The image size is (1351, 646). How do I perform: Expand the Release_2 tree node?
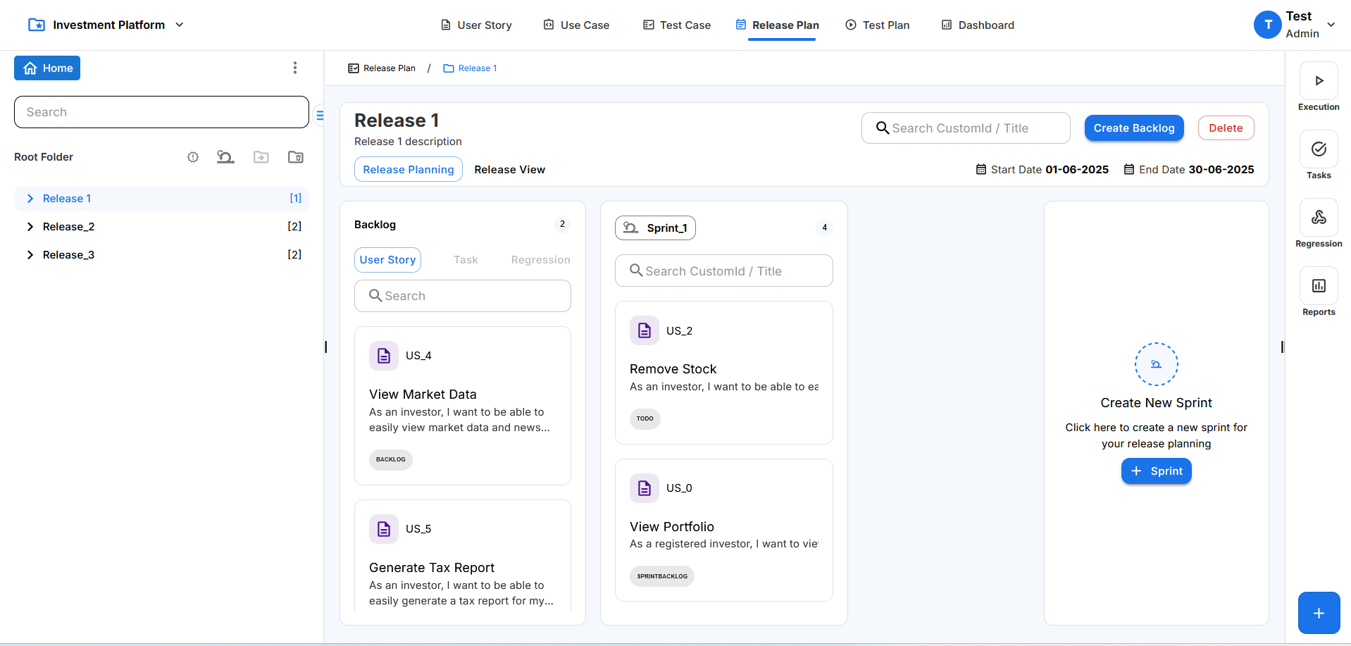[x=30, y=227]
